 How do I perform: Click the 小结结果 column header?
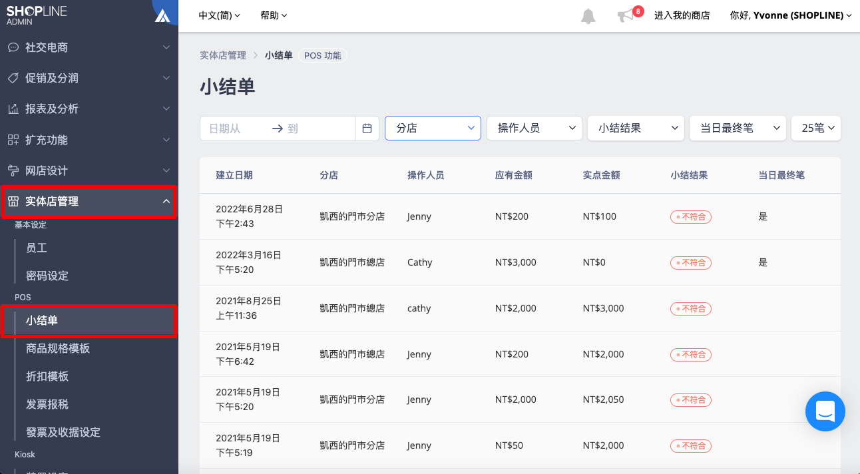pyautogui.click(x=690, y=175)
